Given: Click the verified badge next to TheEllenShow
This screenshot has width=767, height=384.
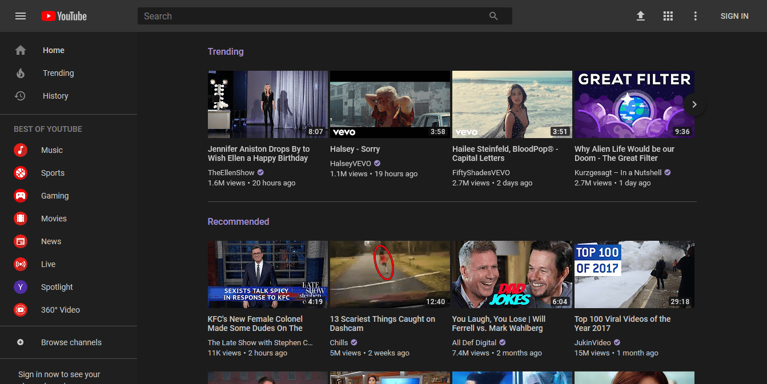Looking at the screenshot, I should 260,172.
